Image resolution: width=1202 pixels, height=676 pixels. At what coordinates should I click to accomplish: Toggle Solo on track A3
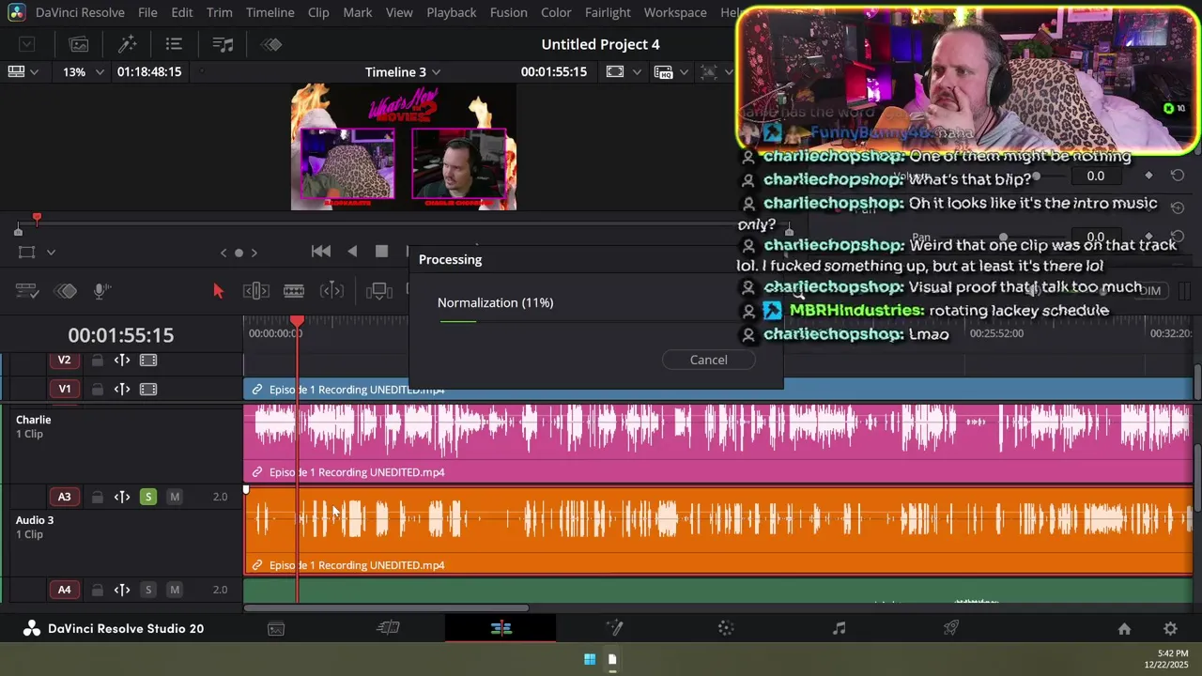pos(148,497)
